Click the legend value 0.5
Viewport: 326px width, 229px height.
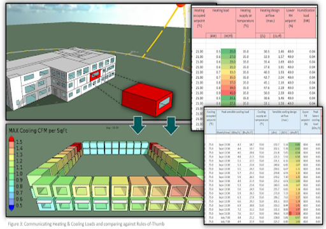coord(19,205)
